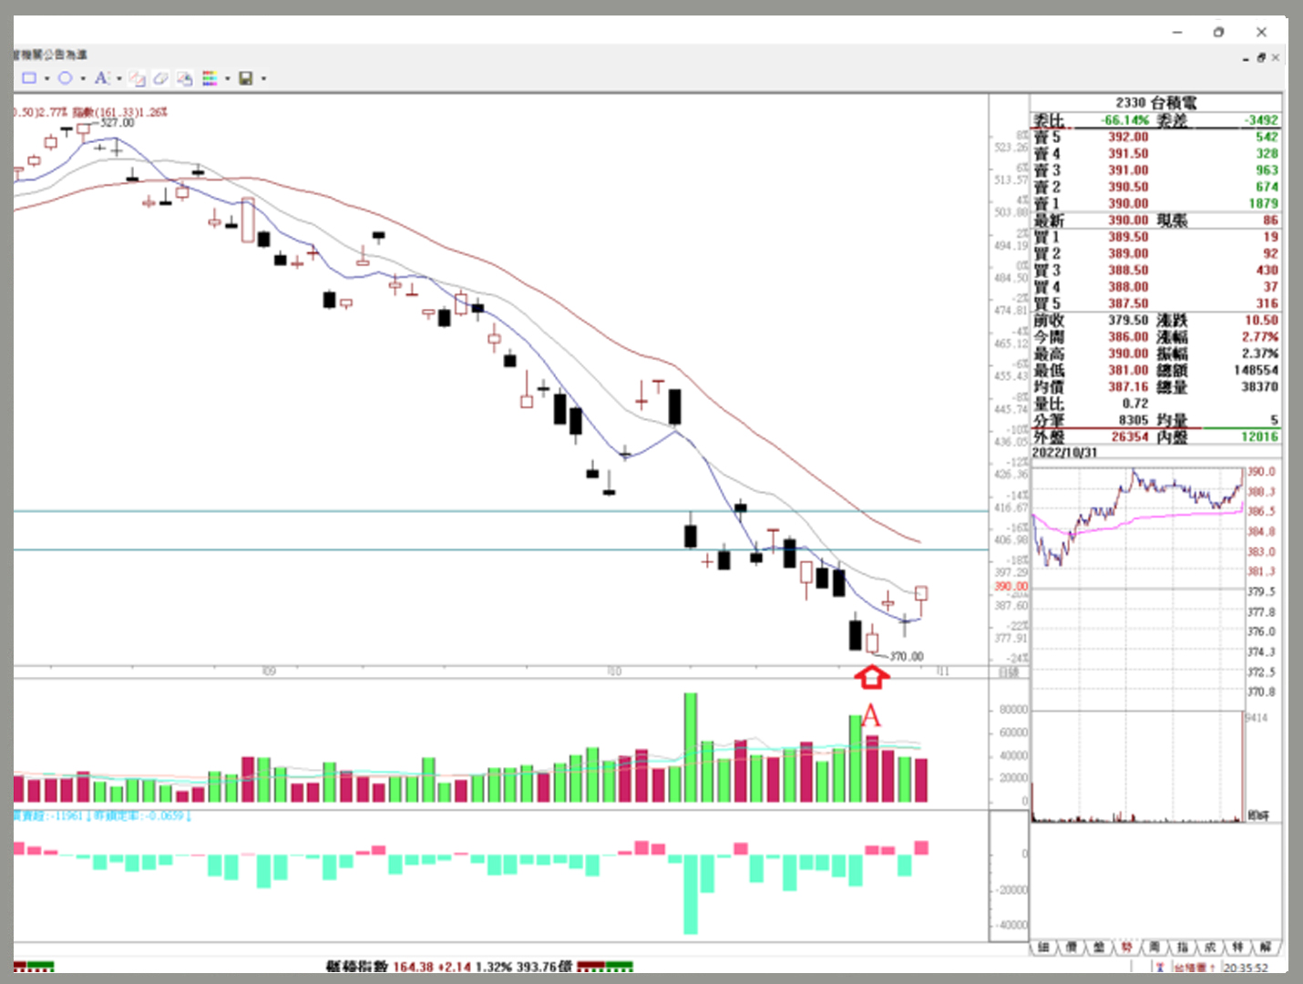Click the 最低 value 381.00
Image resolution: width=1303 pixels, height=984 pixels.
(x=1128, y=370)
